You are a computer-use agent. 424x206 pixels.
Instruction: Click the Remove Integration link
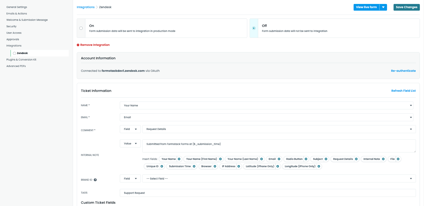(x=95, y=45)
